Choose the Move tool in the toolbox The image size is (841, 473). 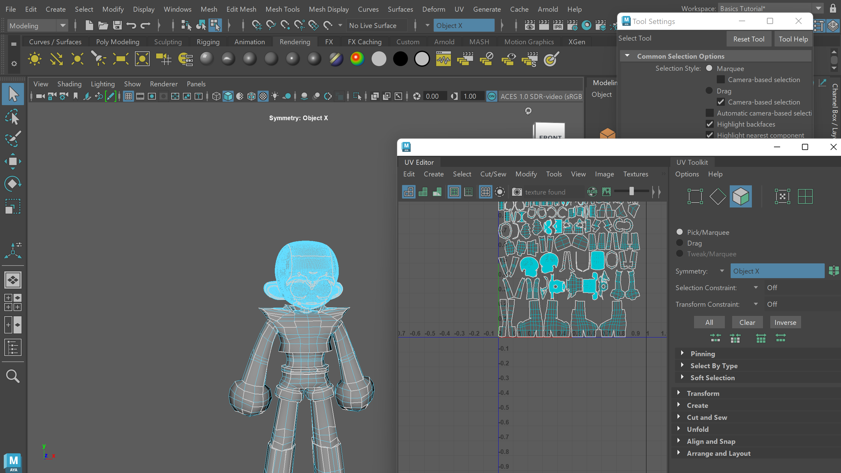[x=12, y=162]
